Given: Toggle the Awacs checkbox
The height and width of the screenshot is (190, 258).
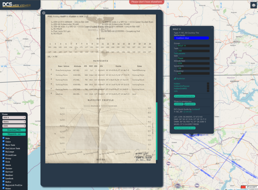Looking at the screenshot, I should coord(3,165).
